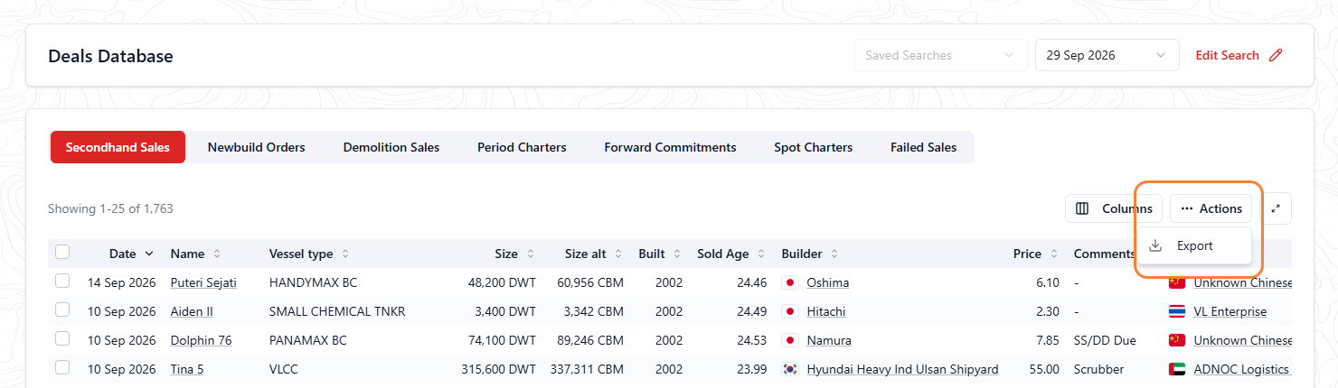The width and height of the screenshot is (1338, 388).
Task: Follow the Hyundai Heavy Ind Ulsan Shipyard link
Action: tap(902, 369)
